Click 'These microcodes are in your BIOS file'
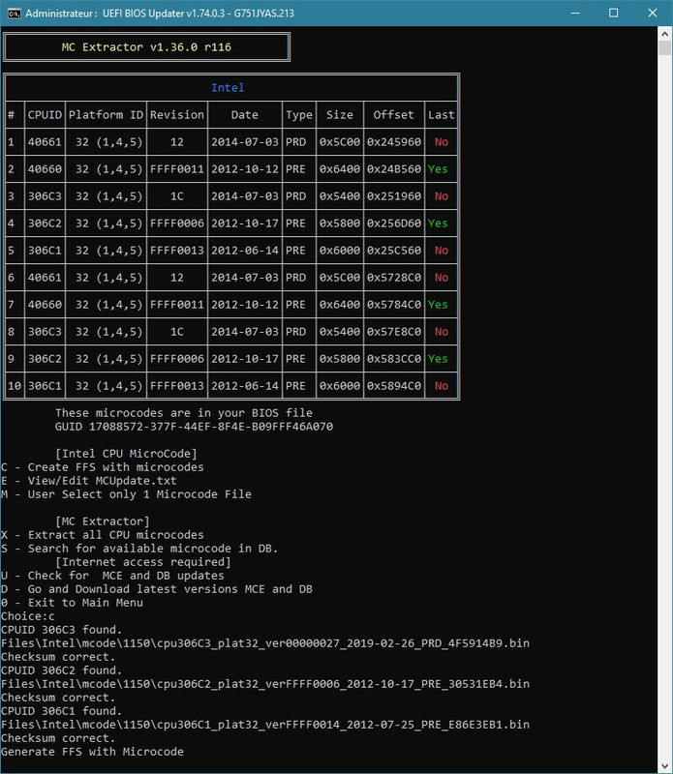The image size is (673, 774). 184,413
